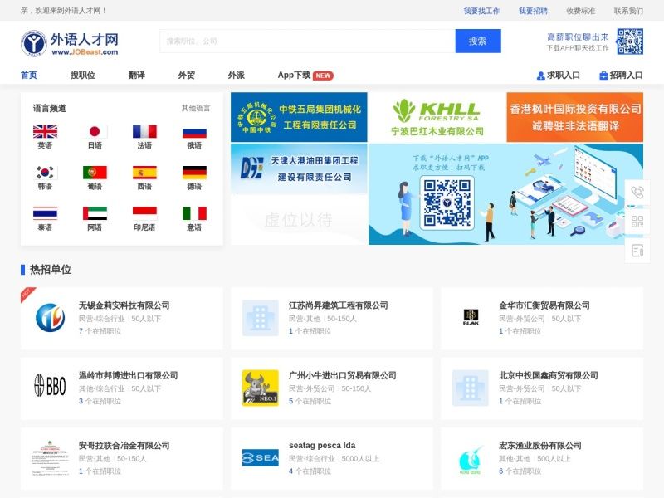Open 温岭市邦博进出口有限公司 company name

129,375
